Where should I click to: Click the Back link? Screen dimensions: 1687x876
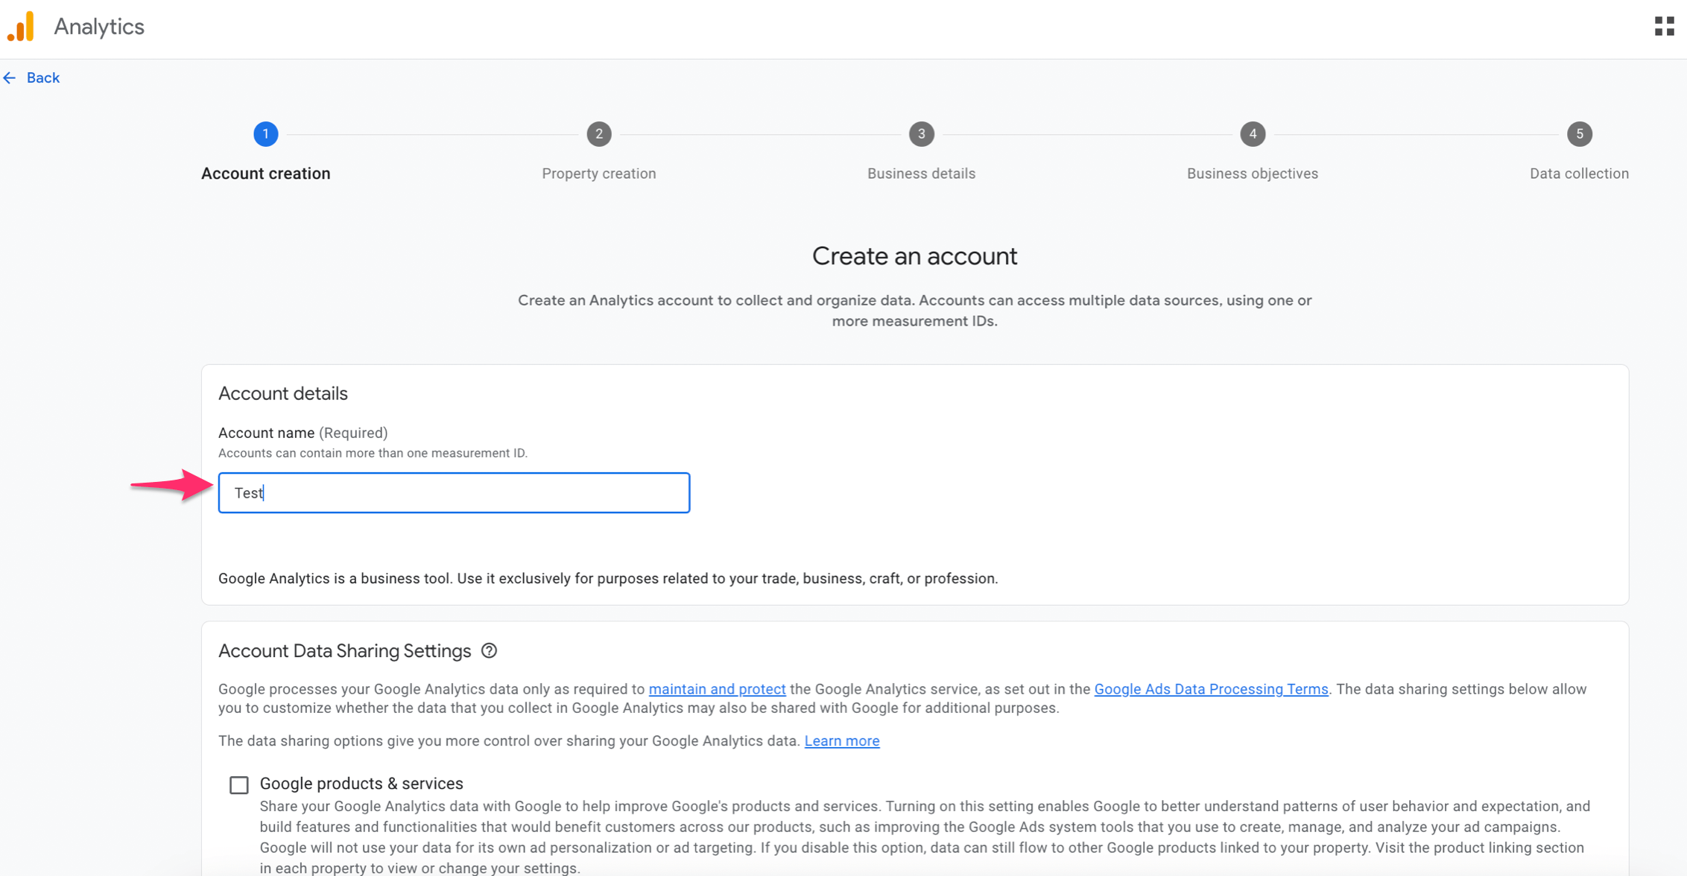42,77
